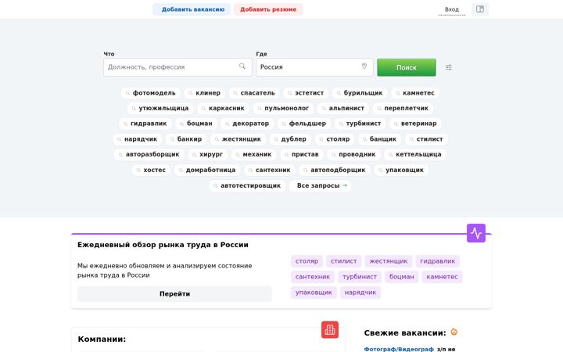
Task: Open the Вход login link
Action: coord(452,9)
